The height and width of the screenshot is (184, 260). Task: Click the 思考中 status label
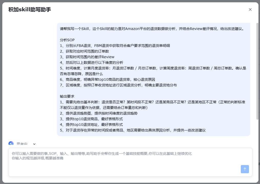click(22, 144)
